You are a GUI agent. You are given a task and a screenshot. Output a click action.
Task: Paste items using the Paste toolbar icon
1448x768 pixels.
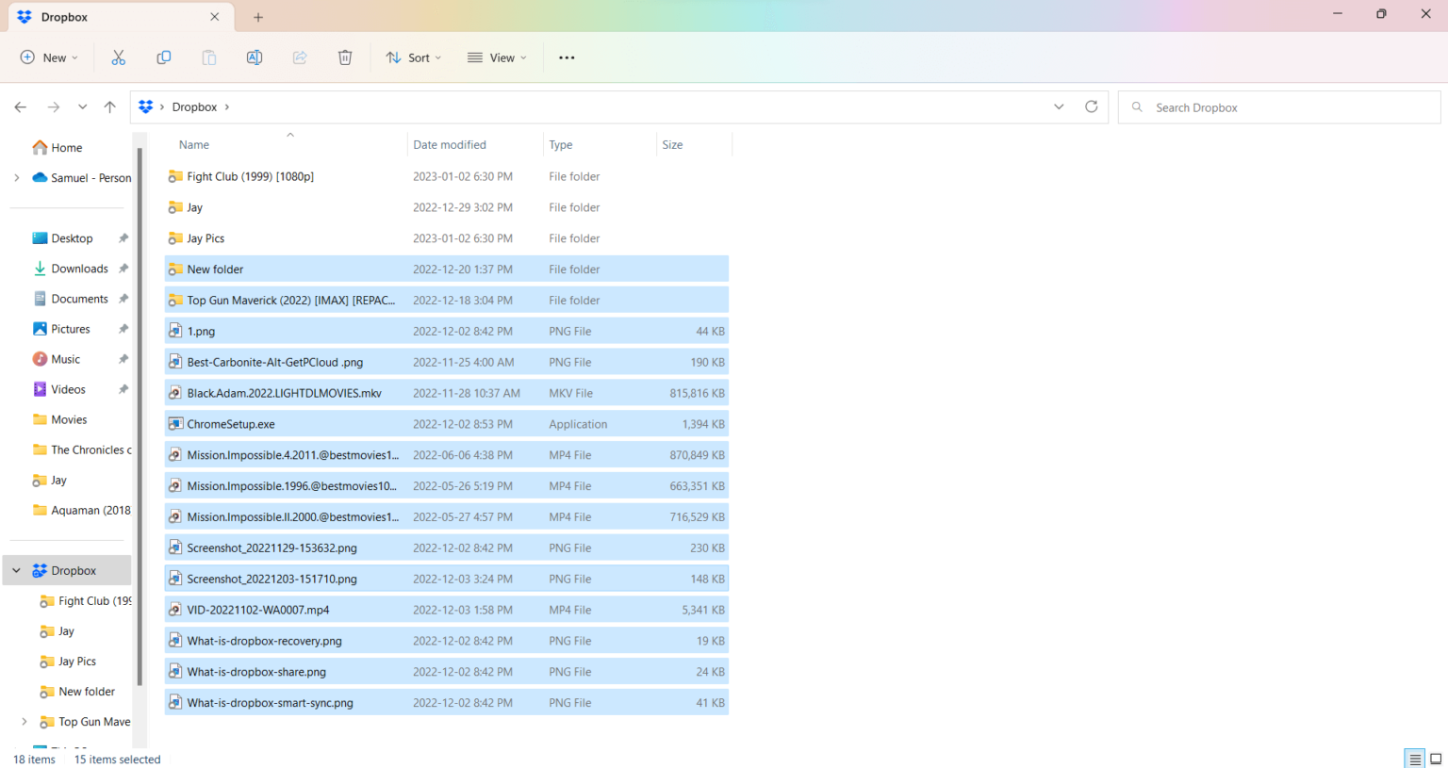(x=208, y=57)
